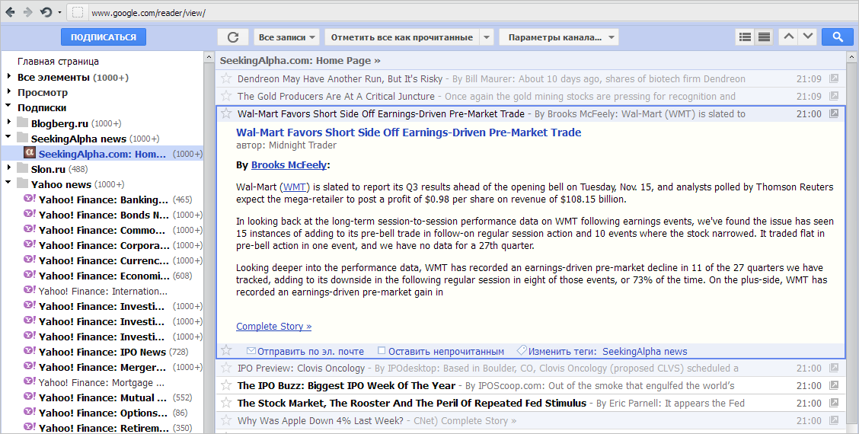This screenshot has height=434, width=859.
Task: Open the blue Wal-Mart article title link
Action: click(x=409, y=132)
